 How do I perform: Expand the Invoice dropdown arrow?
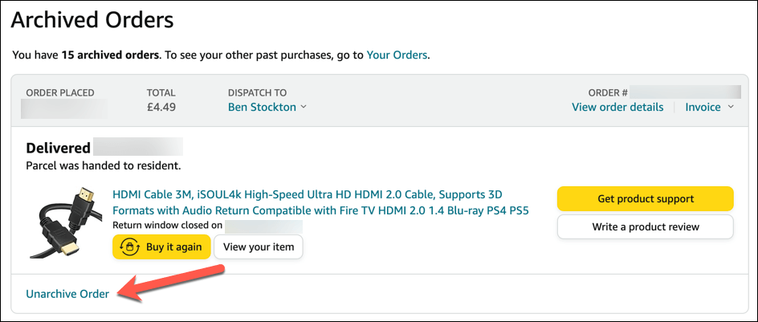tap(731, 108)
